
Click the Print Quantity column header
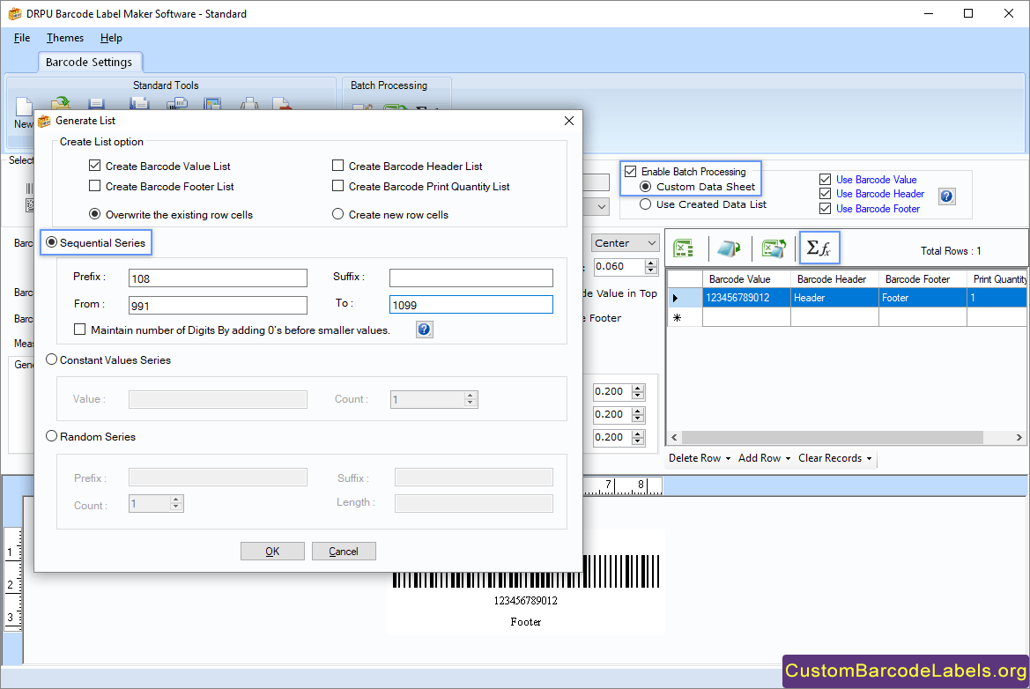pyautogui.click(x=997, y=279)
